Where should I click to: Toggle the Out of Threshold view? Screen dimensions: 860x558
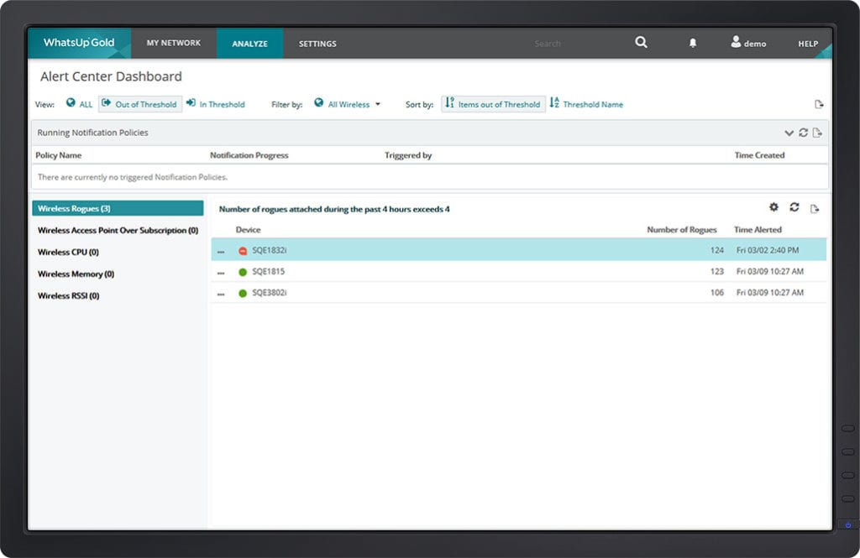140,104
